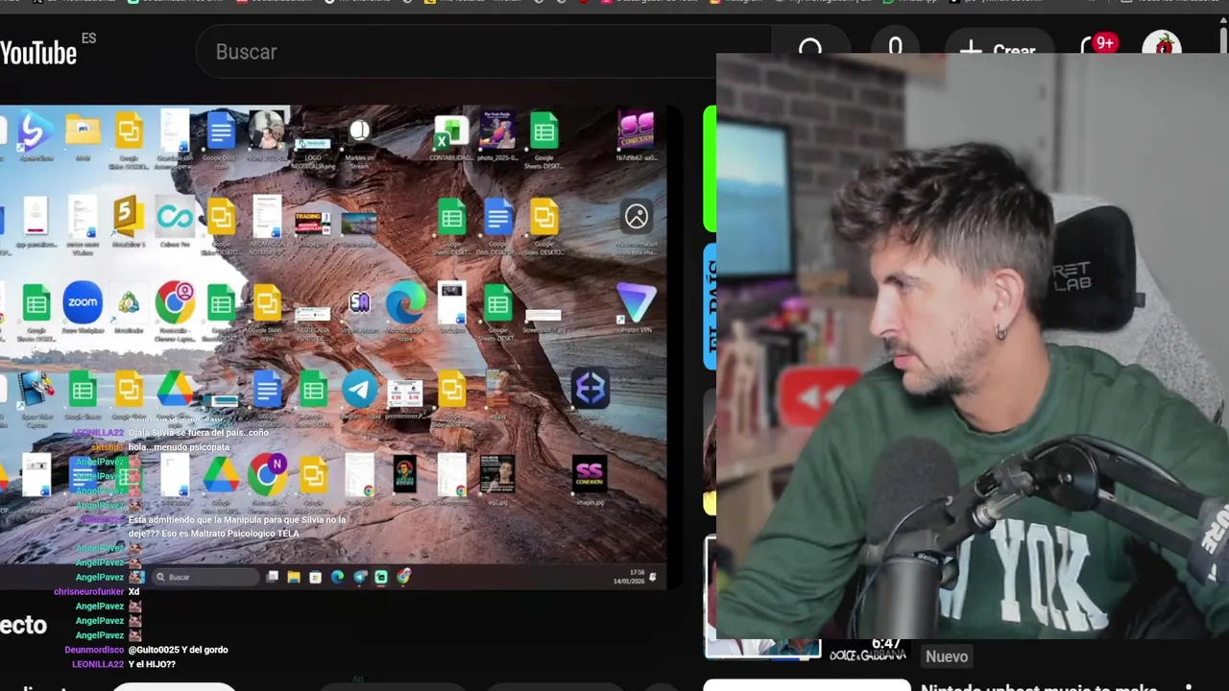1229x691 pixels.
Task: Open Chrome from the taskbar
Action: coord(403,577)
